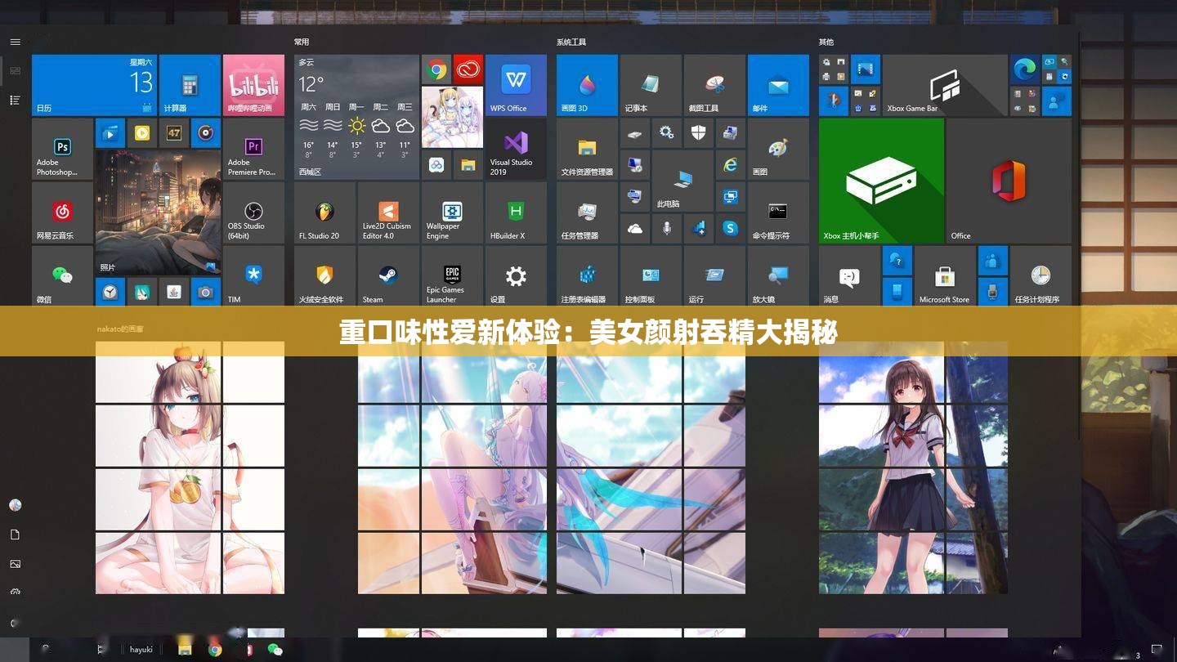Open the bilibili tile
Screen dimensions: 1177x662
[253, 85]
